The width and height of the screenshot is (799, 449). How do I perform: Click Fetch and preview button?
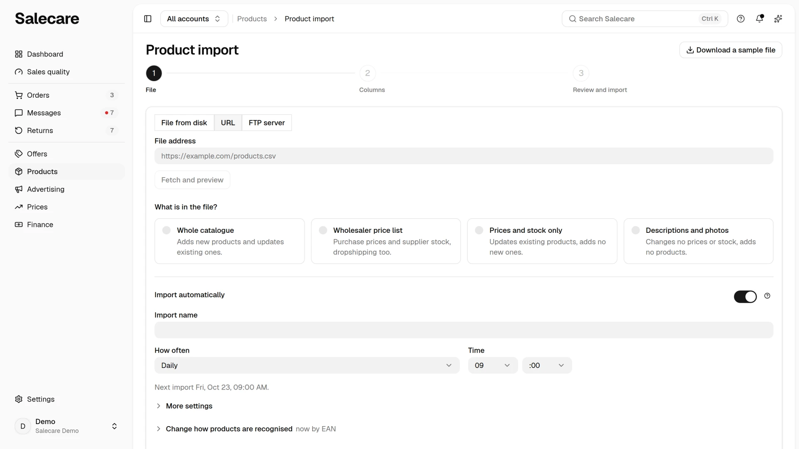point(192,180)
